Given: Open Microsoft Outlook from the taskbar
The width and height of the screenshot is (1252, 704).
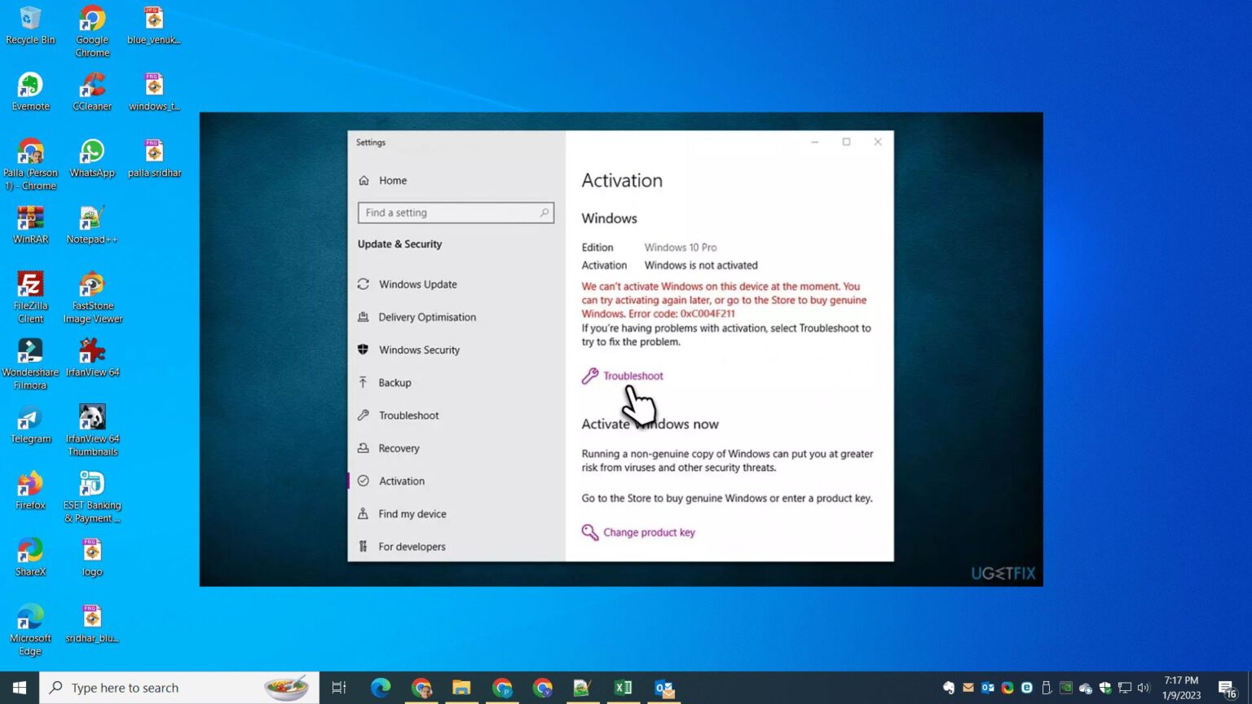Looking at the screenshot, I should (664, 688).
